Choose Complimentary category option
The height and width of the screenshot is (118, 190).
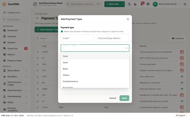point(95,81)
